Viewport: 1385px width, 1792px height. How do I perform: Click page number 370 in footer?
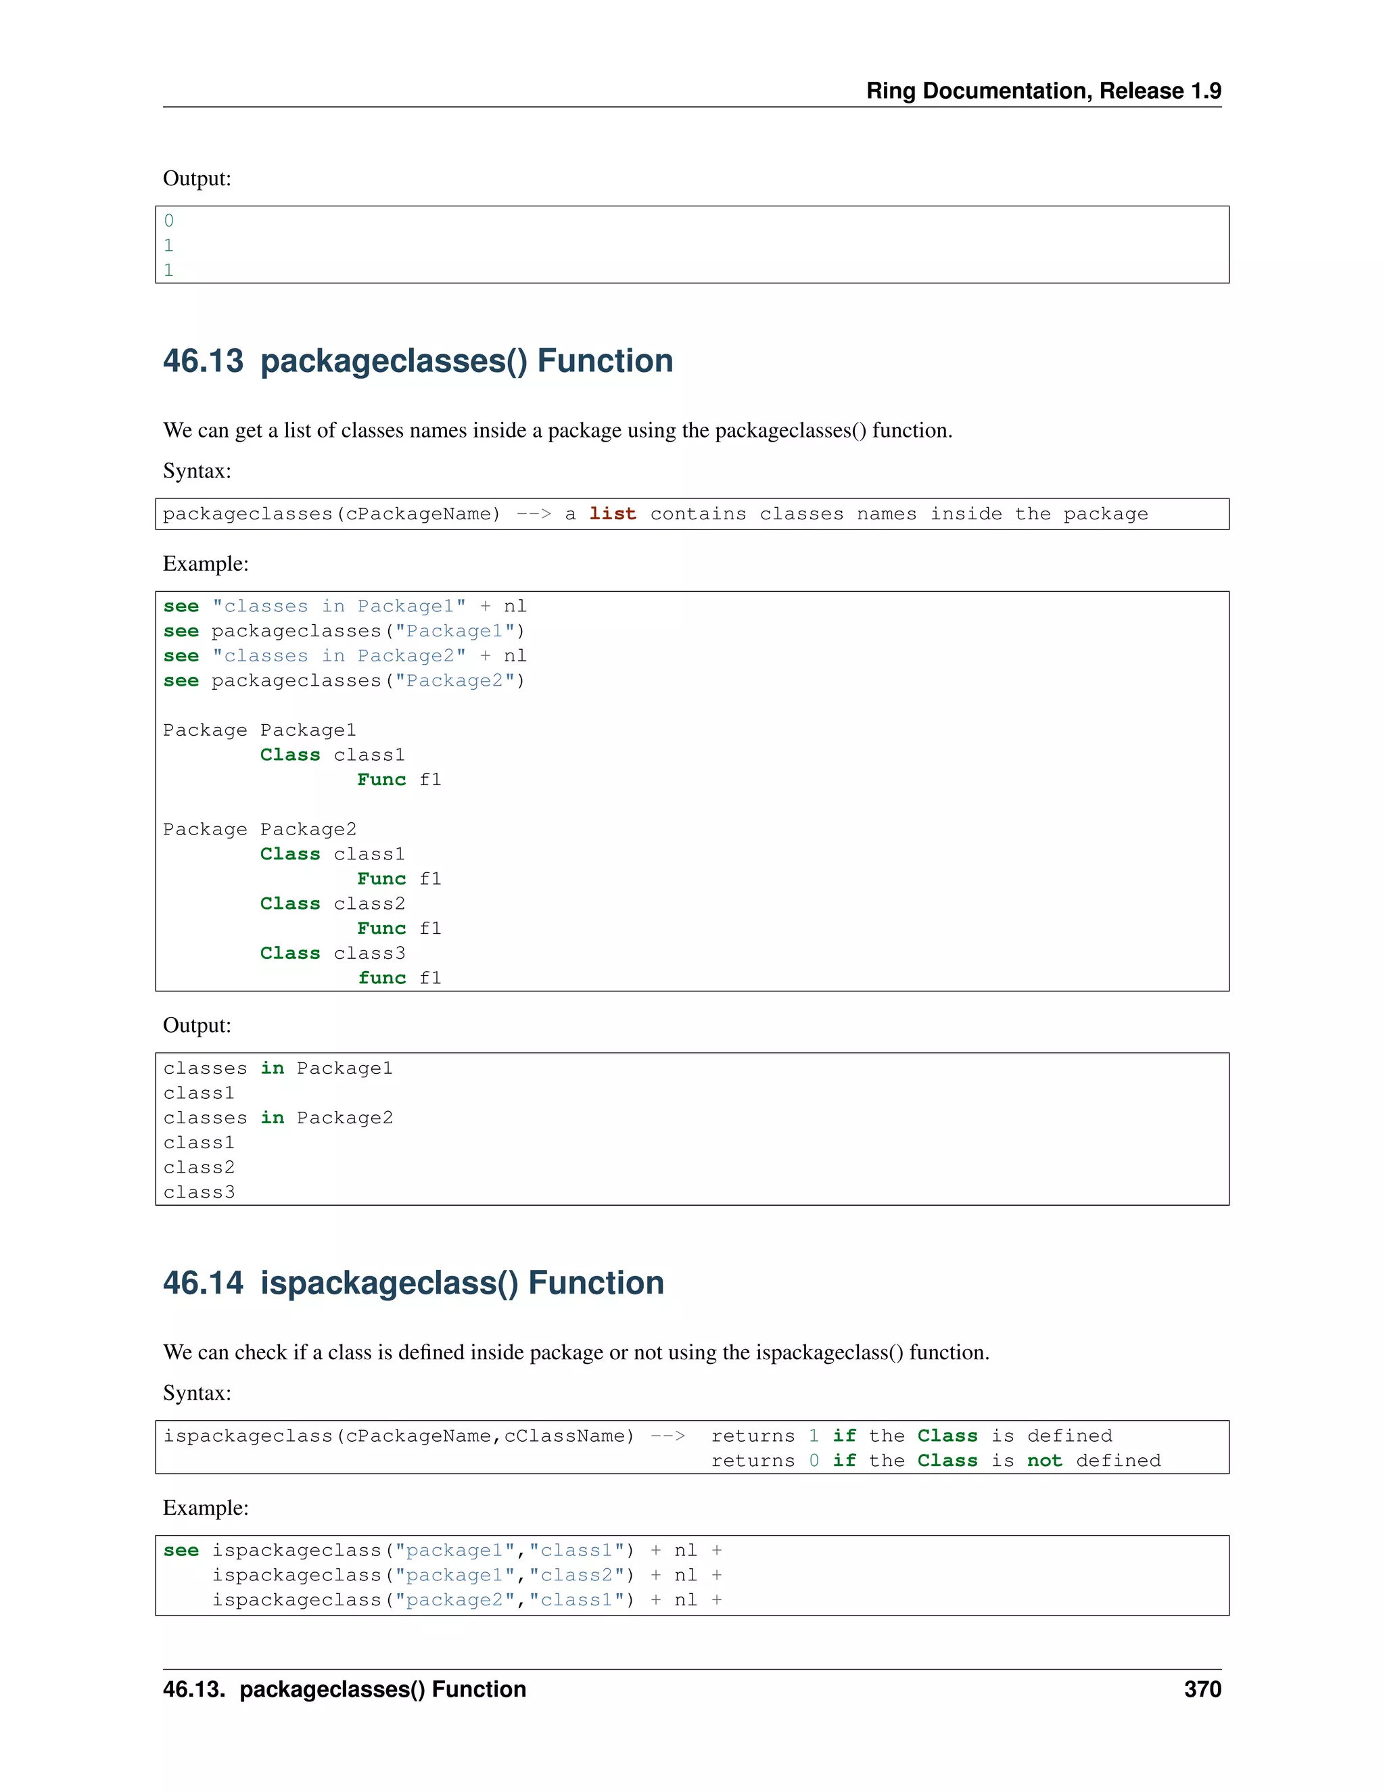click(x=1202, y=1689)
